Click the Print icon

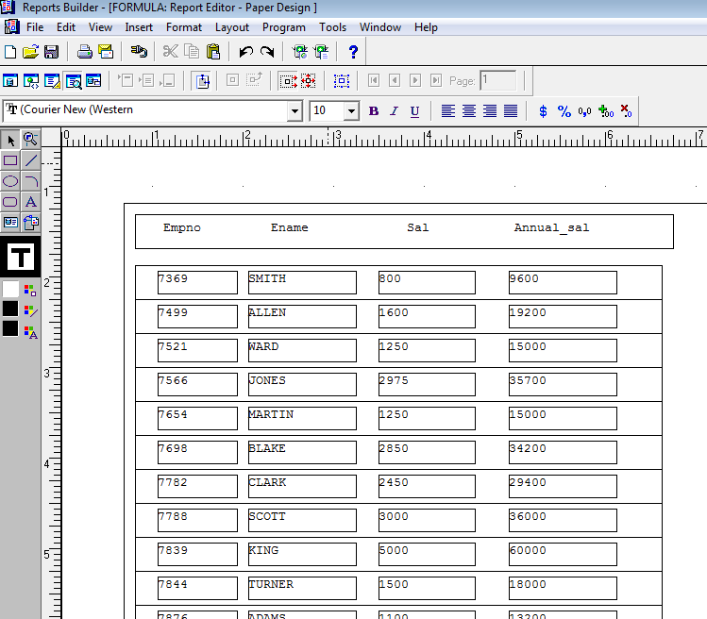click(84, 52)
